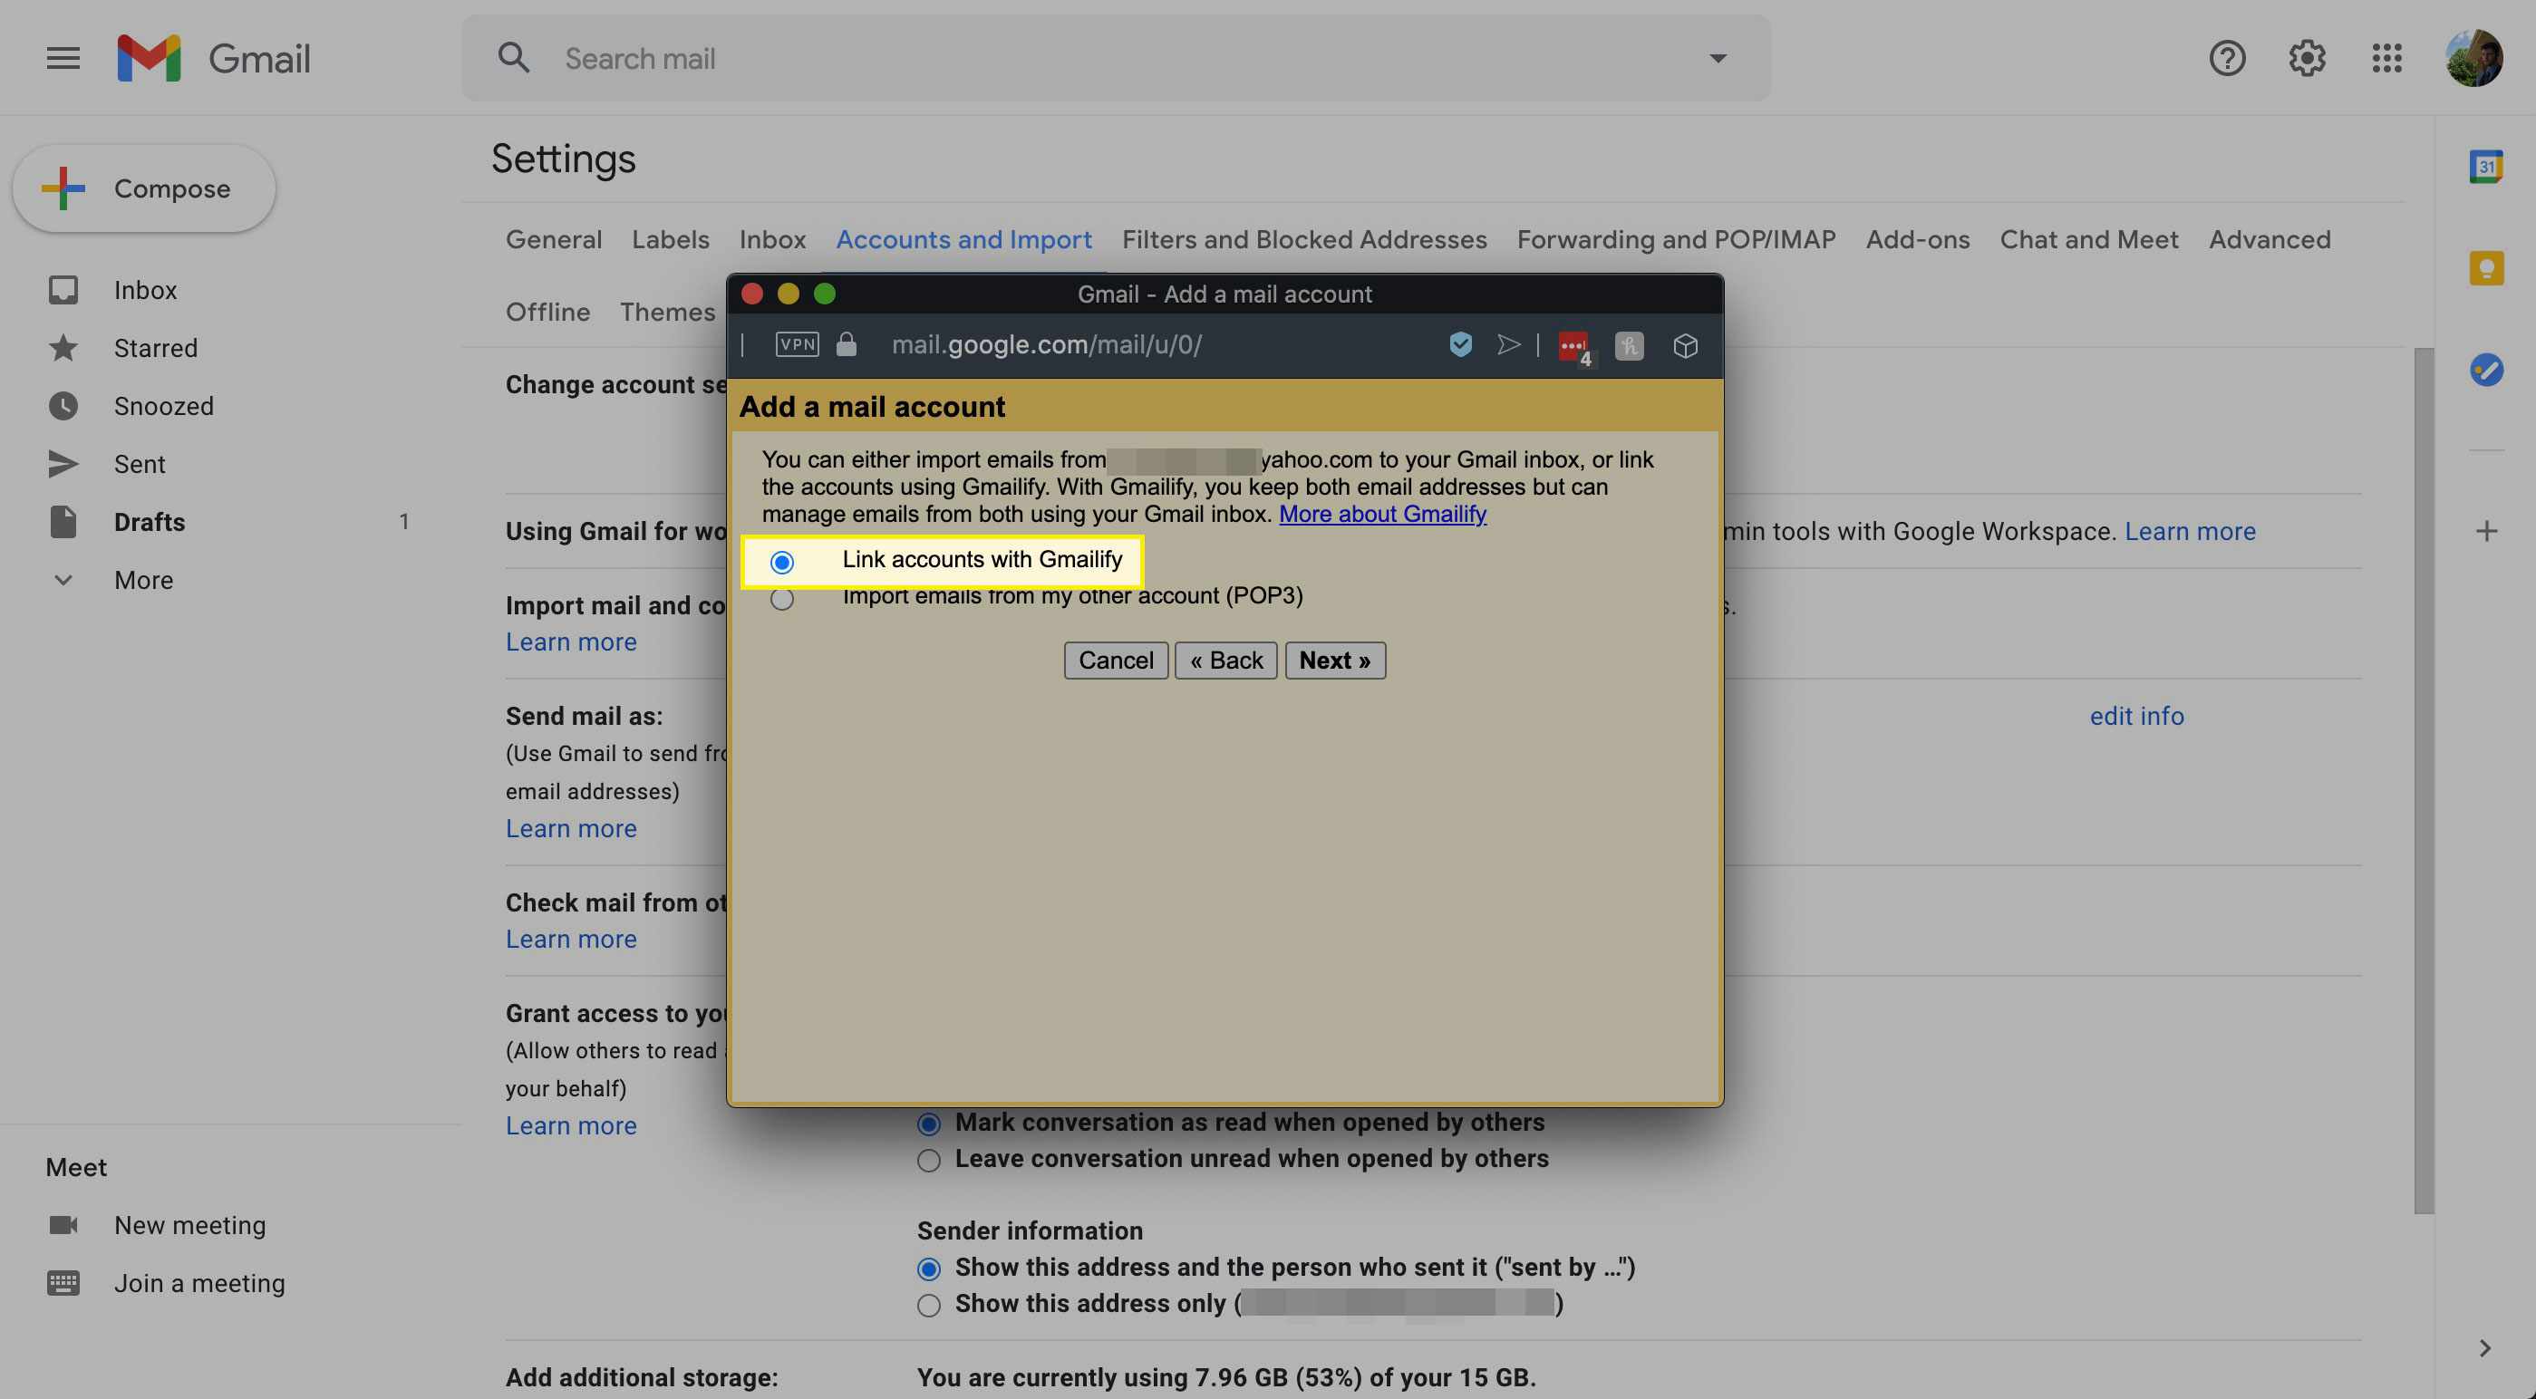
Task: Click the Google account profile icon
Action: pyautogui.click(x=2474, y=57)
